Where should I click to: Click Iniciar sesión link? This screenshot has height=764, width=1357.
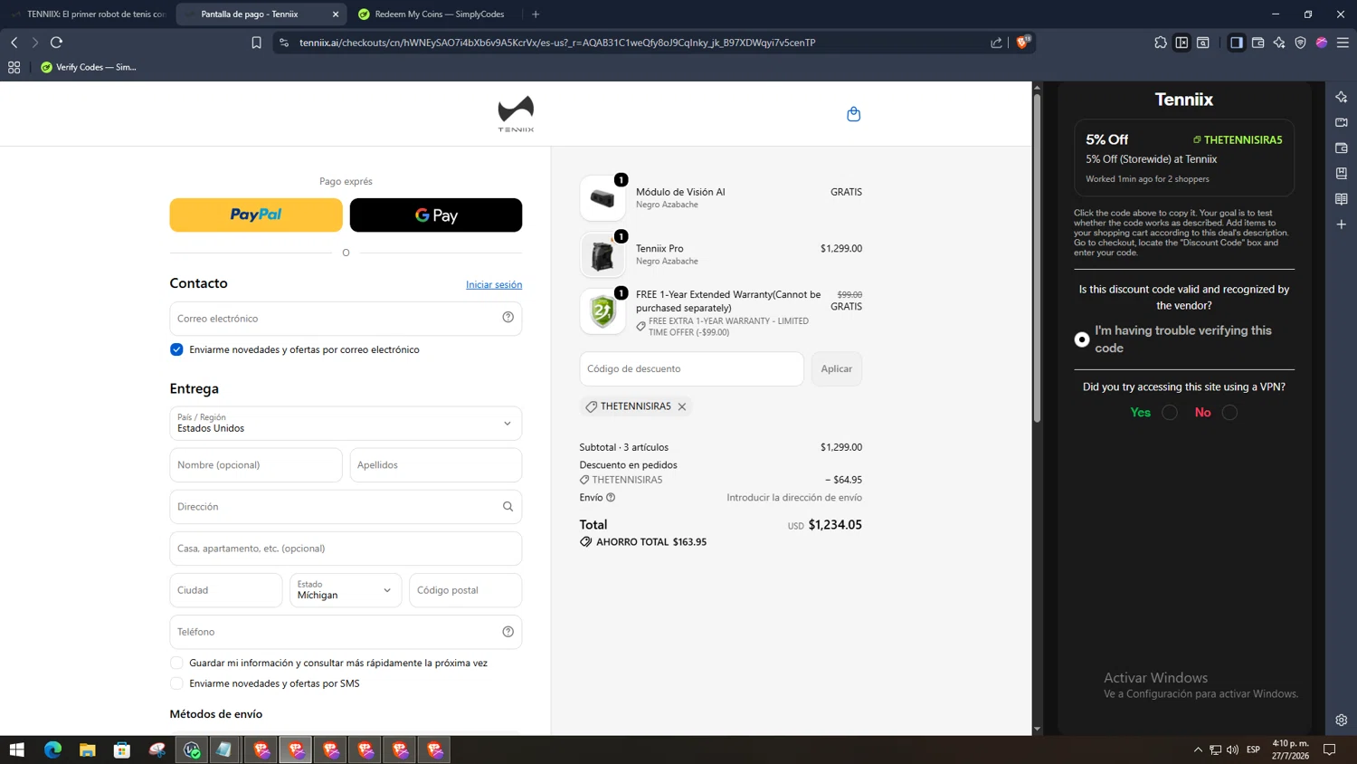[x=494, y=284]
